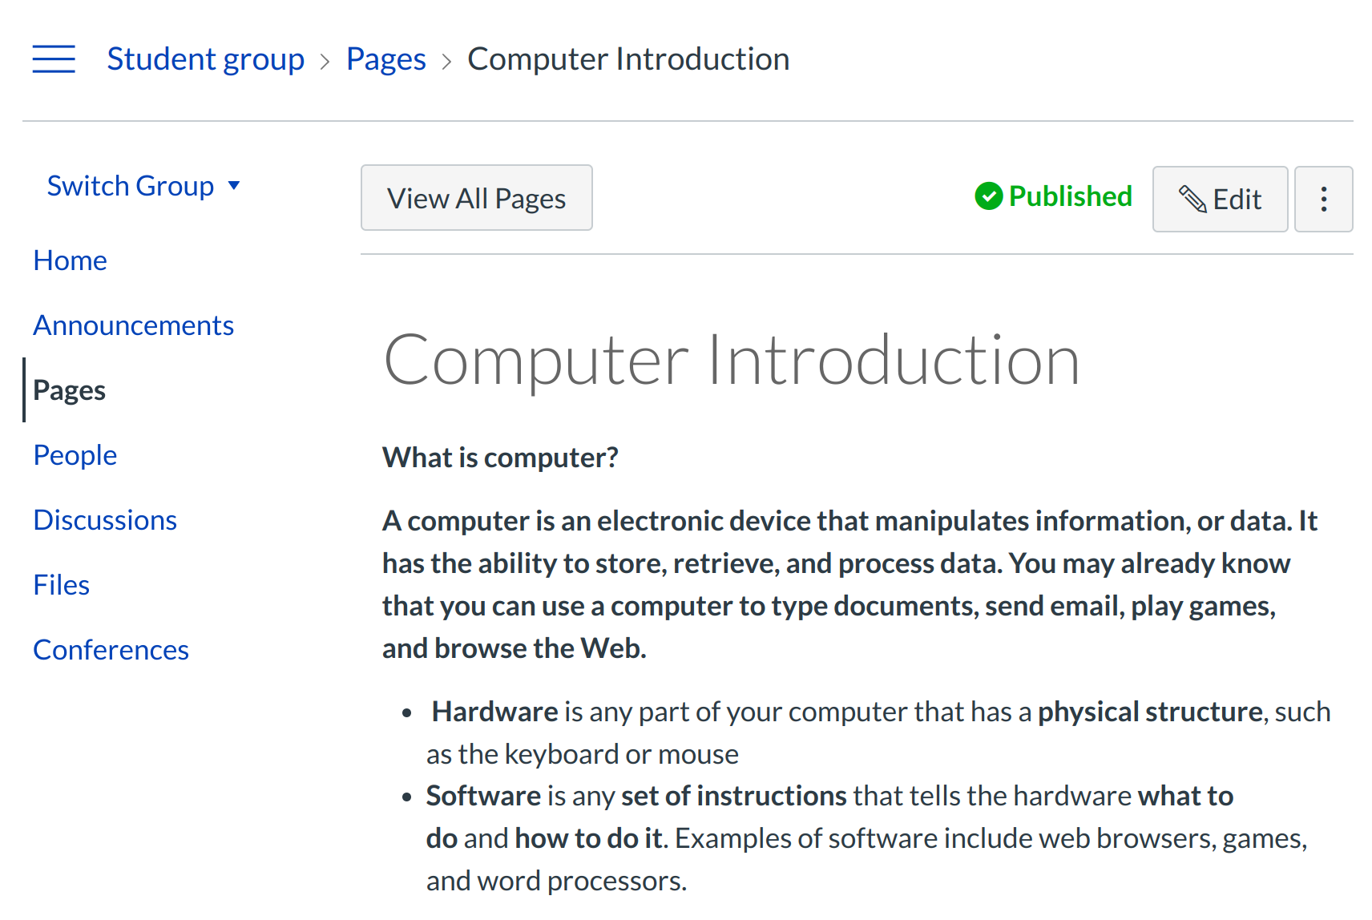The height and width of the screenshot is (920, 1372).
Task: Click the Pages breadcrumb link
Action: click(385, 59)
